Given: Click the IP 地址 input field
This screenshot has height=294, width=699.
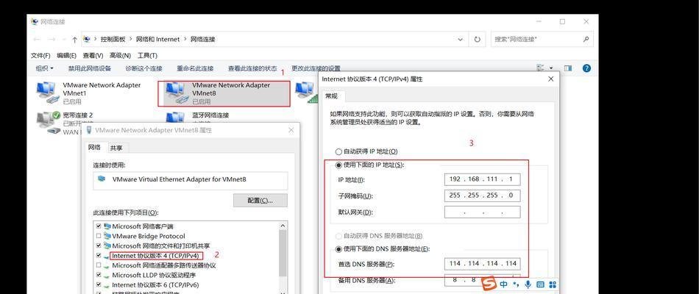Looking at the screenshot, I should click(483, 179).
